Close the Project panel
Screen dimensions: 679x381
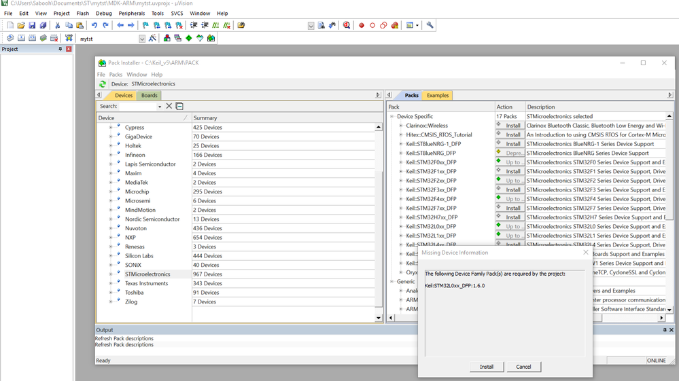click(69, 50)
